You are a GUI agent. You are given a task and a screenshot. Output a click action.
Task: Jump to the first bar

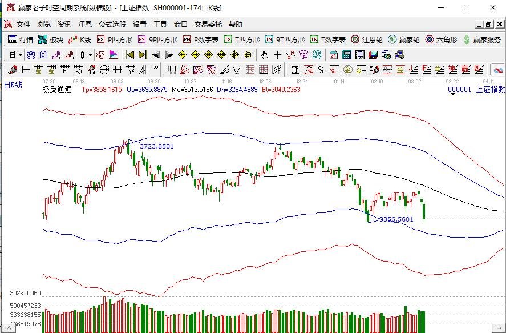(x=129, y=55)
